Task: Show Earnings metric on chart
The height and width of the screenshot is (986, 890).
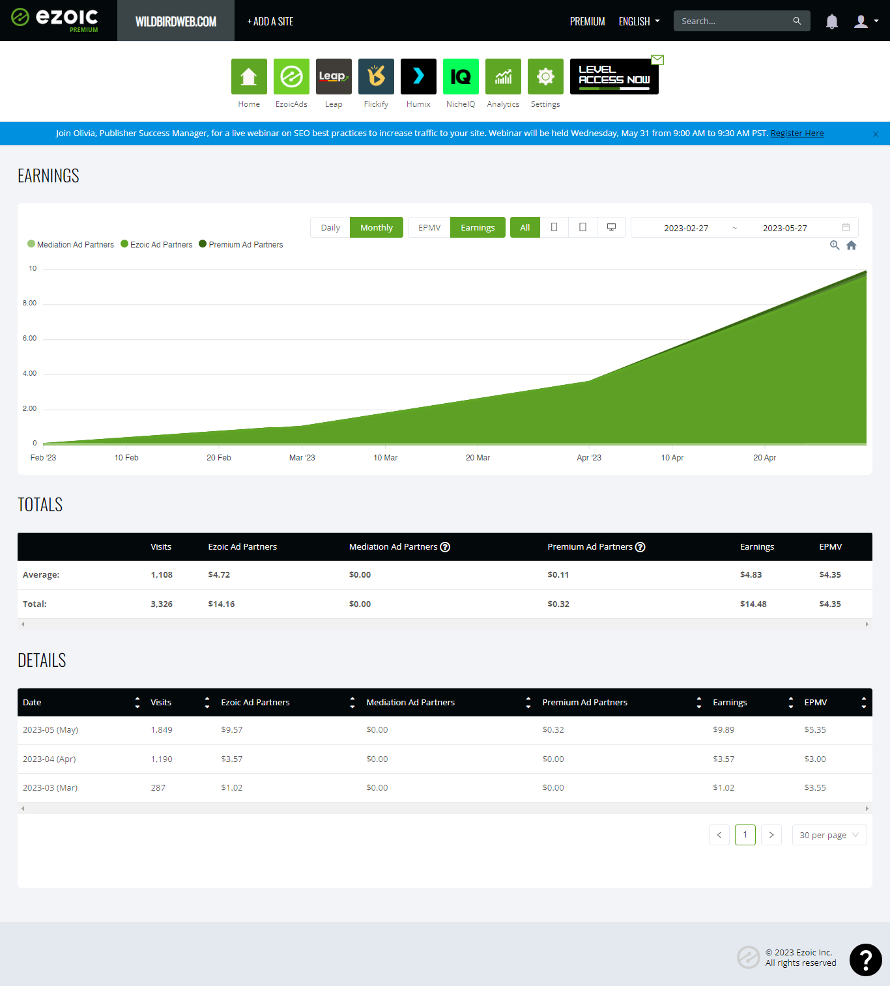Action: pos(478,227)
